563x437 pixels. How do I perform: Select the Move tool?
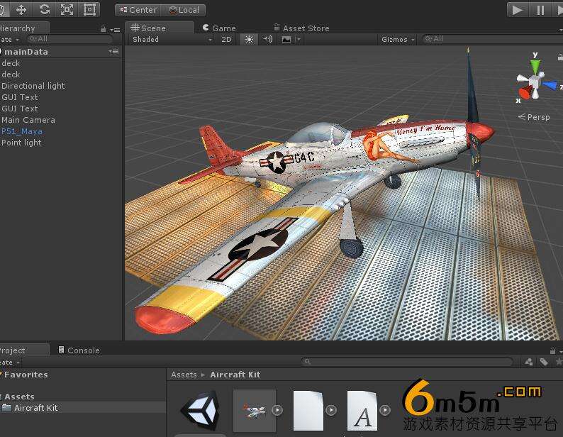tap(21, 10)
